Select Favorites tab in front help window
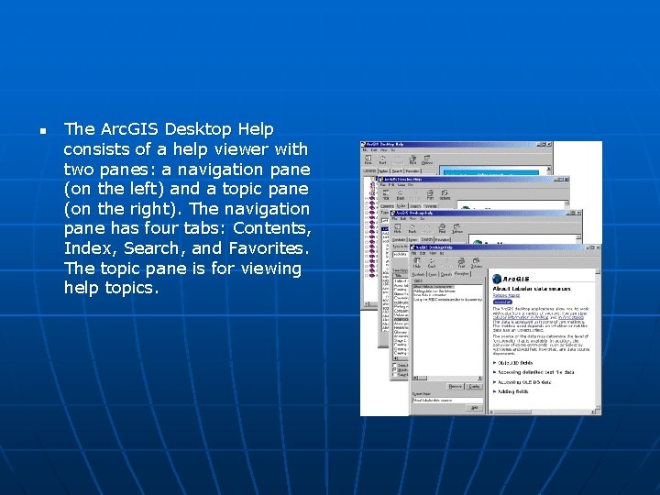The width and height of the screenshot is (660, 495). (462, 274)
